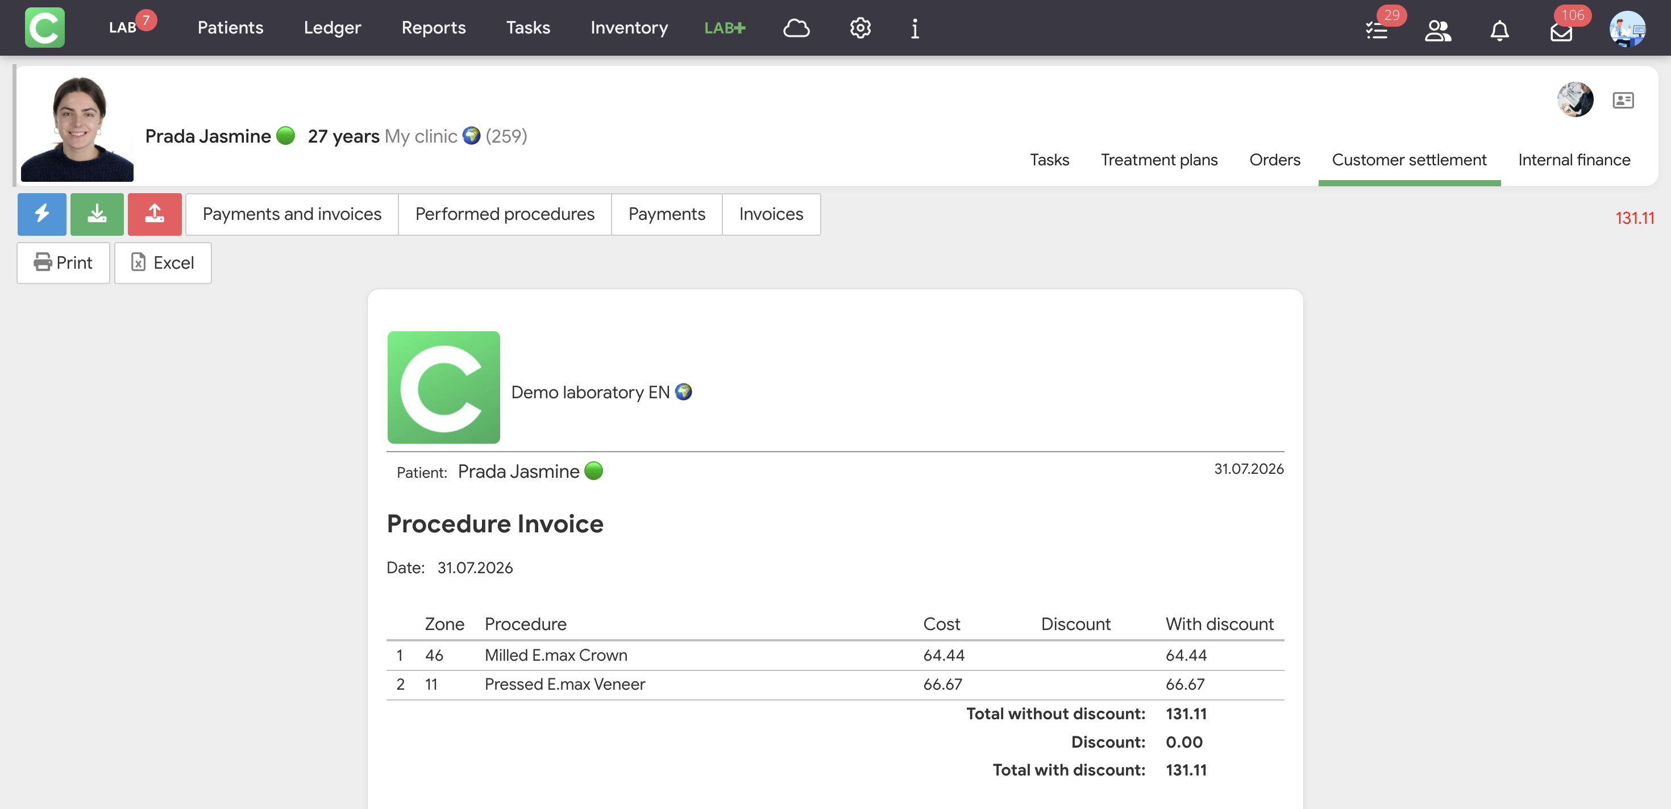This screenshot has width=1671, height=809.
Task: Click the Demo laboratory EN text
Action: click(591, 392)
